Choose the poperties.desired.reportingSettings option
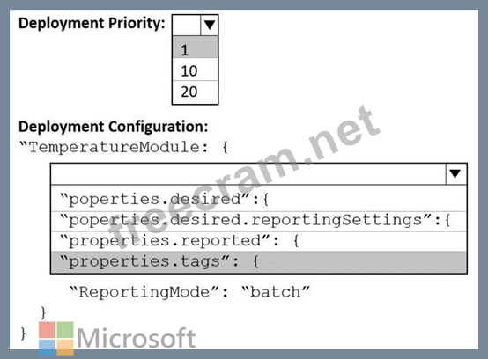This screenshot has height=359, width=488. click(259, 221)
